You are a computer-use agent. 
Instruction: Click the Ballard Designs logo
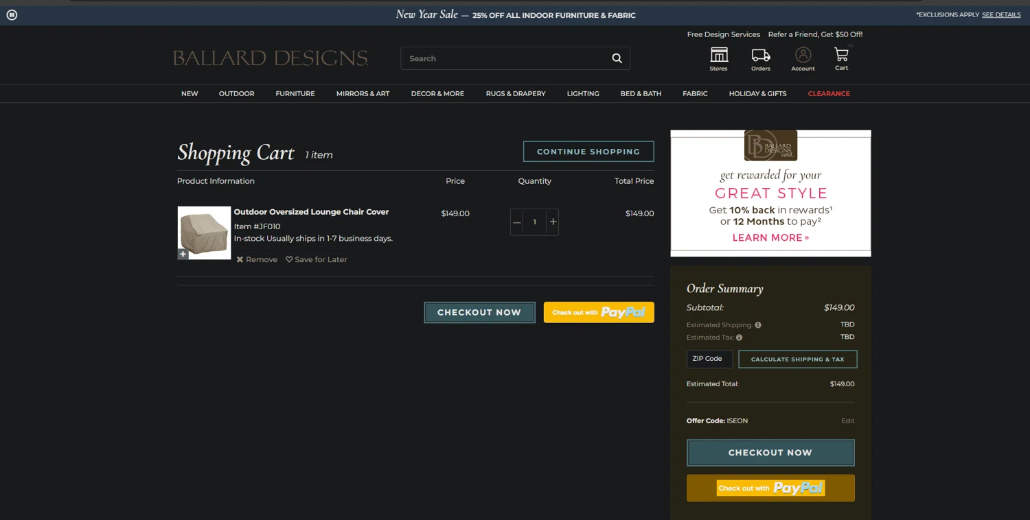[x=271, y=58]
